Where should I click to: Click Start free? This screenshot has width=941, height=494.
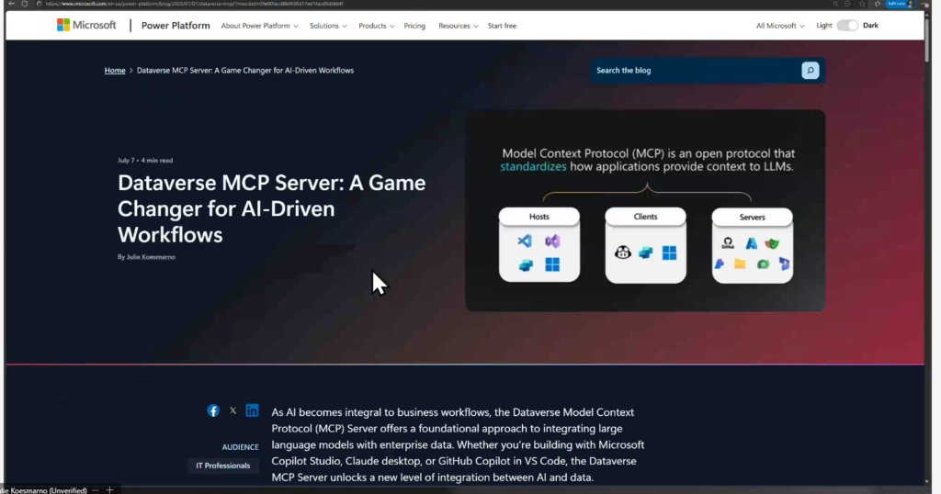502,26
